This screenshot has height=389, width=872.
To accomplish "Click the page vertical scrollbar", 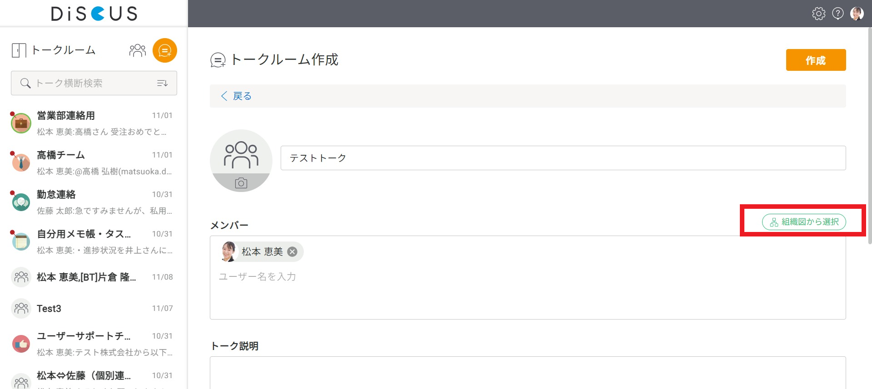I will point(869,136).
